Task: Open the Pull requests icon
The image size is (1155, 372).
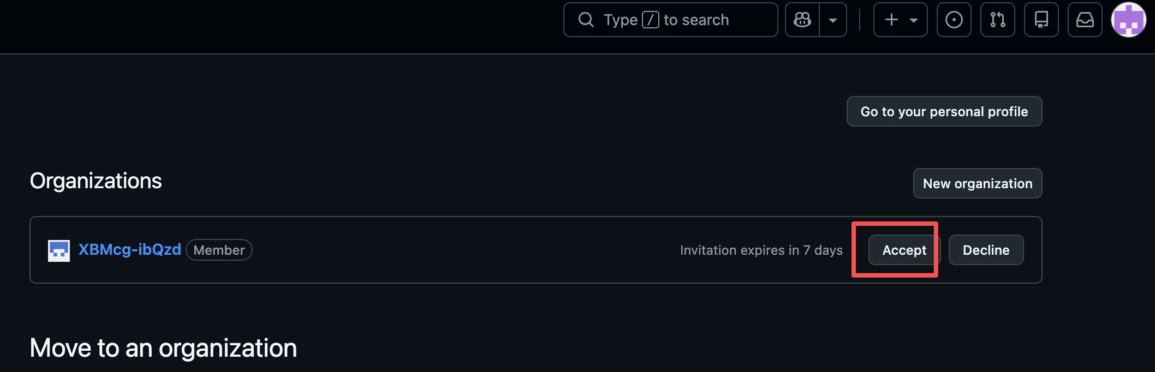Action: (997, 20)
